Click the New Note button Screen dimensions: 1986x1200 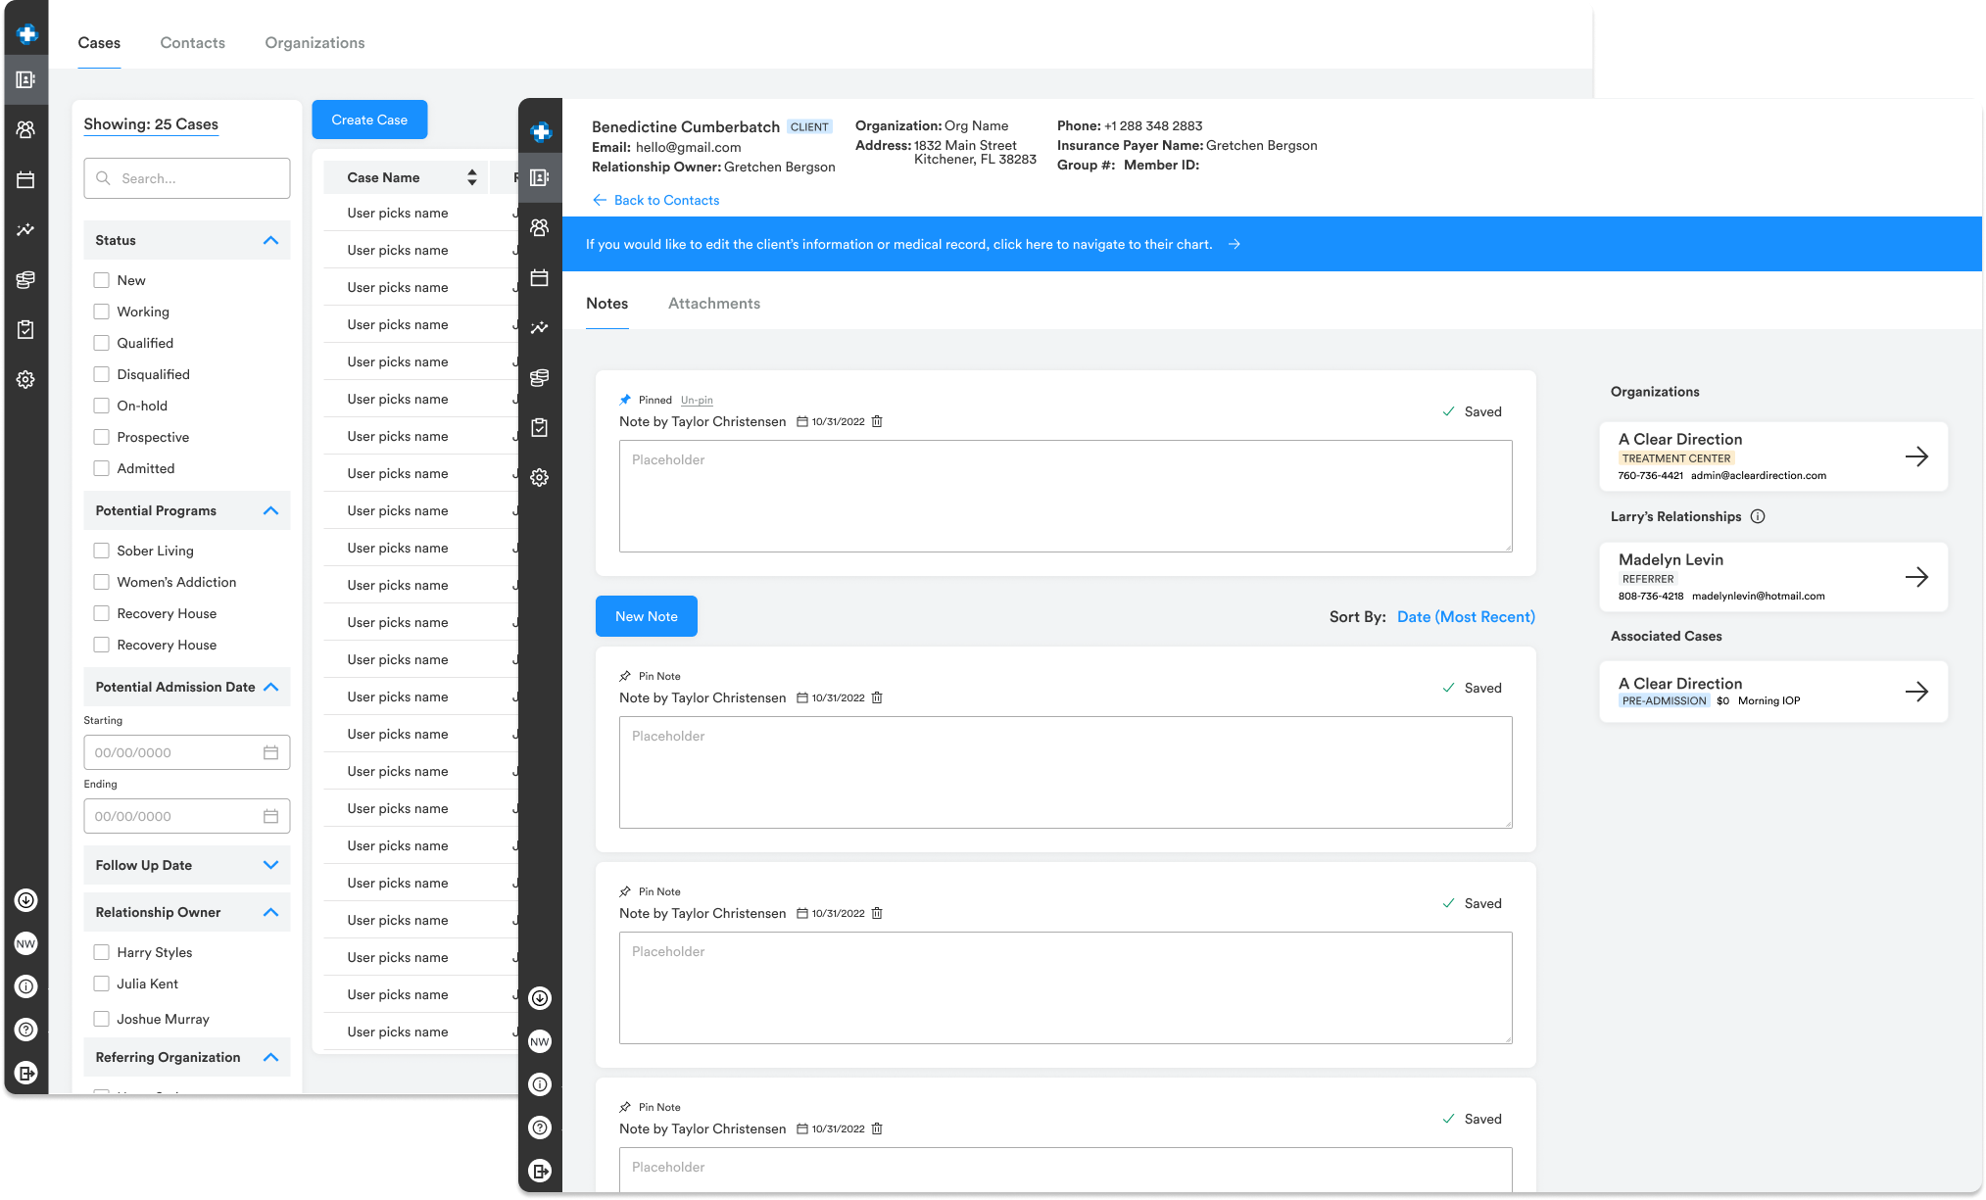646,616
